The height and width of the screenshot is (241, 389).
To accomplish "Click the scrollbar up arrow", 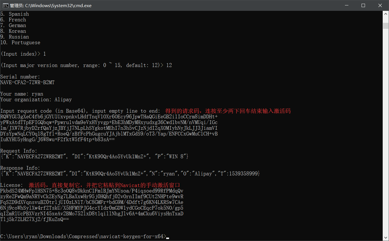I will 386,14.
